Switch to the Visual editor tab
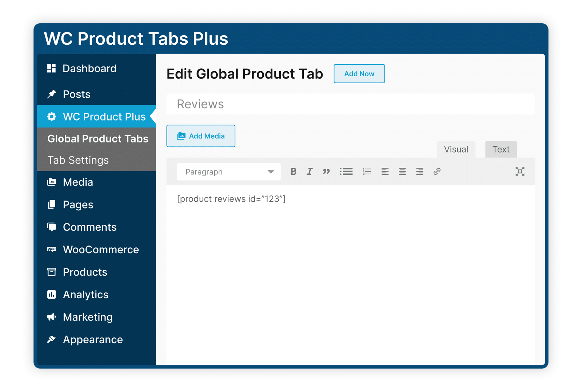The width and height of the screenshot is (582, 392). coord(456,149)
